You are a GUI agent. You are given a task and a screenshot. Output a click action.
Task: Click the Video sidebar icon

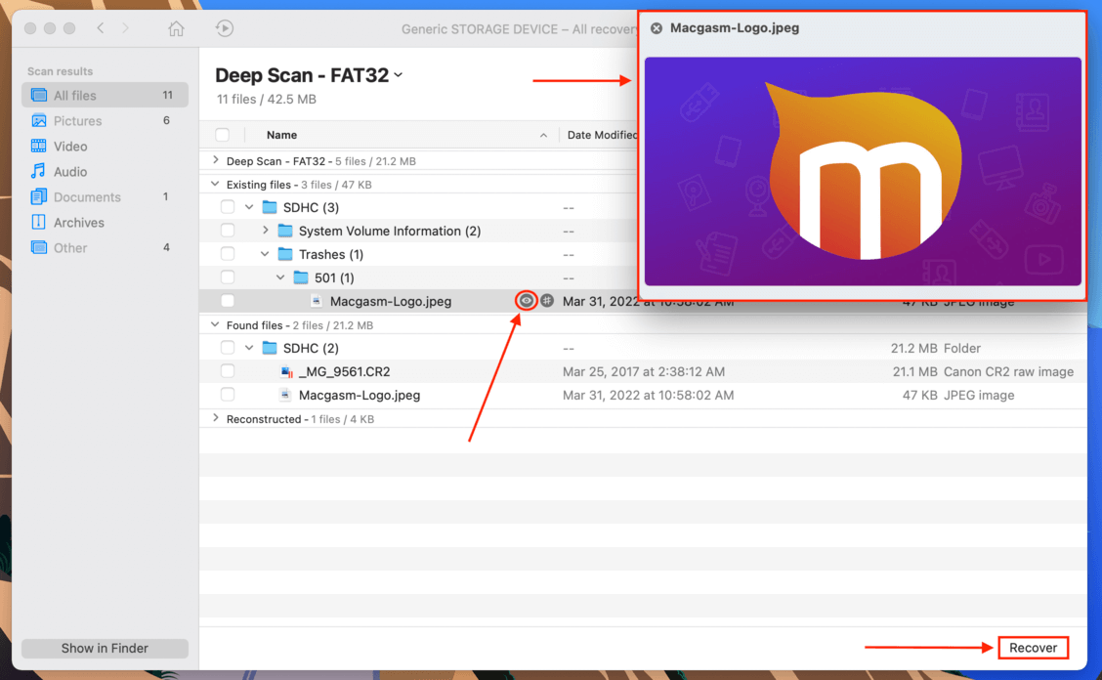[x=39, y=147]
